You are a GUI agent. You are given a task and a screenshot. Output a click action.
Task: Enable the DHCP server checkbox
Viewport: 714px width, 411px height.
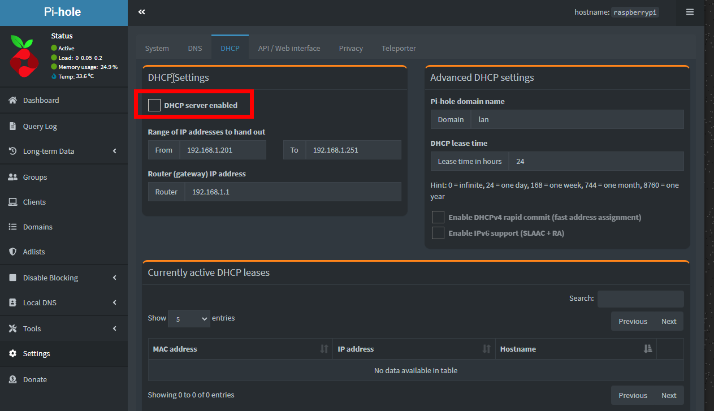[154, 105]
